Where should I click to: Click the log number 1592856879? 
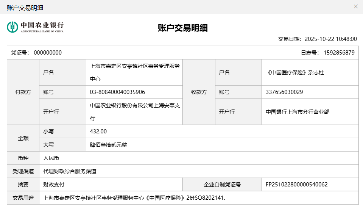[x=339, y=53]
